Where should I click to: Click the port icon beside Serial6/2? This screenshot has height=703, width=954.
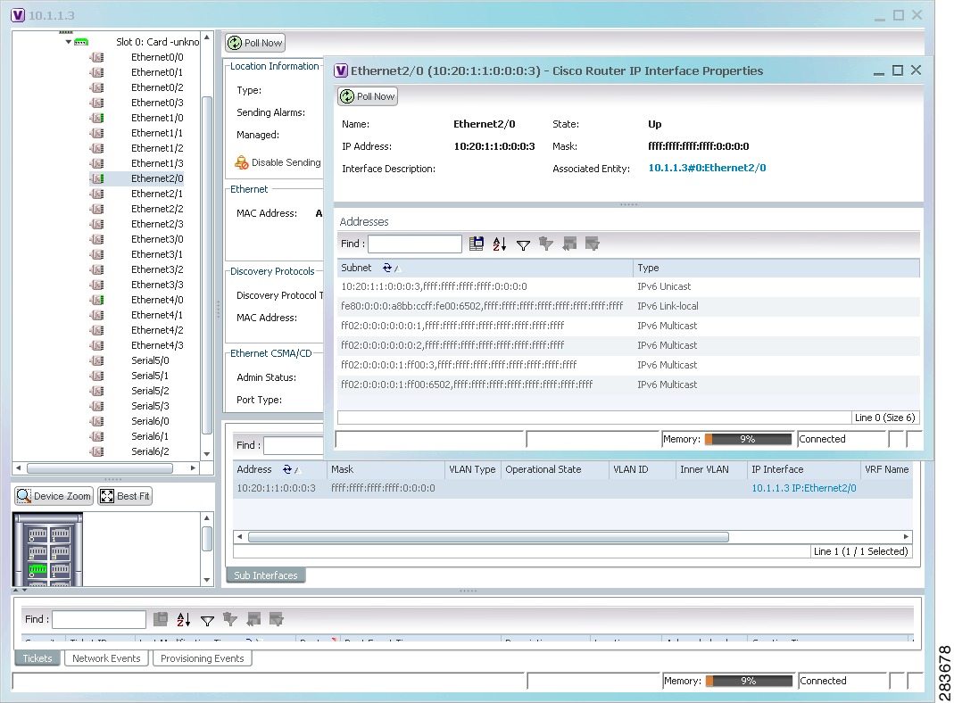[x=96, y=451]
